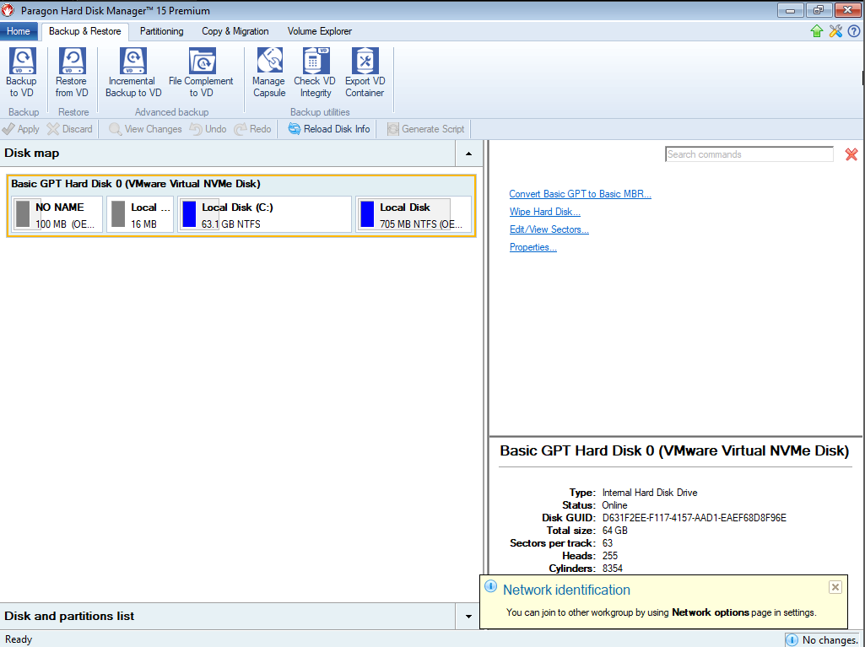Minimize the Paragon window

[x=791, y=10]
